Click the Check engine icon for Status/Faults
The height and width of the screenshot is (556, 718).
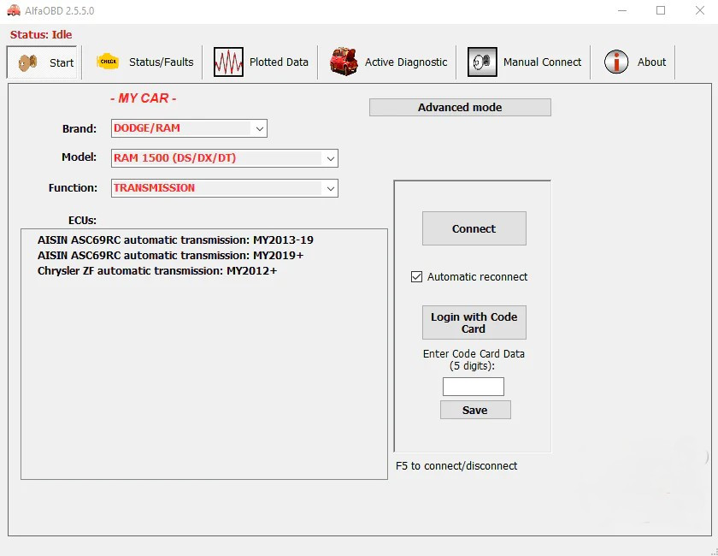pyautogui.click(x=108, y=62)
